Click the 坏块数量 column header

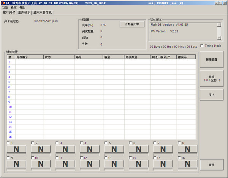[137, 57]
